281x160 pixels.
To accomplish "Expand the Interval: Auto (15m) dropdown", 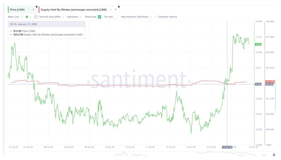I will [x=52, y=17].
